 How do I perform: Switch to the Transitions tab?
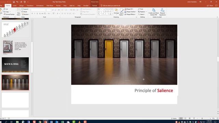(30, 5)
